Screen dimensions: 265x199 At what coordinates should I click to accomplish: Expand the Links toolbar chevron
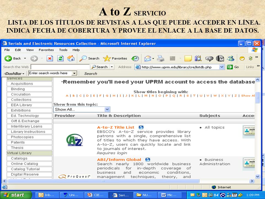click(x=258, y=66)
